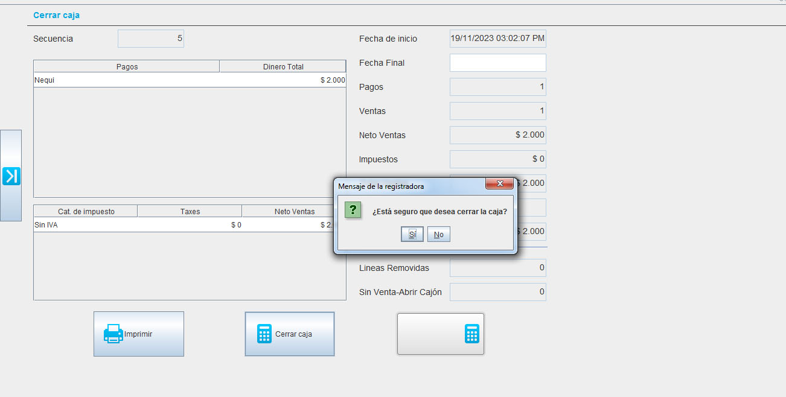Click the green question mark icon
Image resolution: width=786 pixels, height=397 pixels.
point(353,210)
